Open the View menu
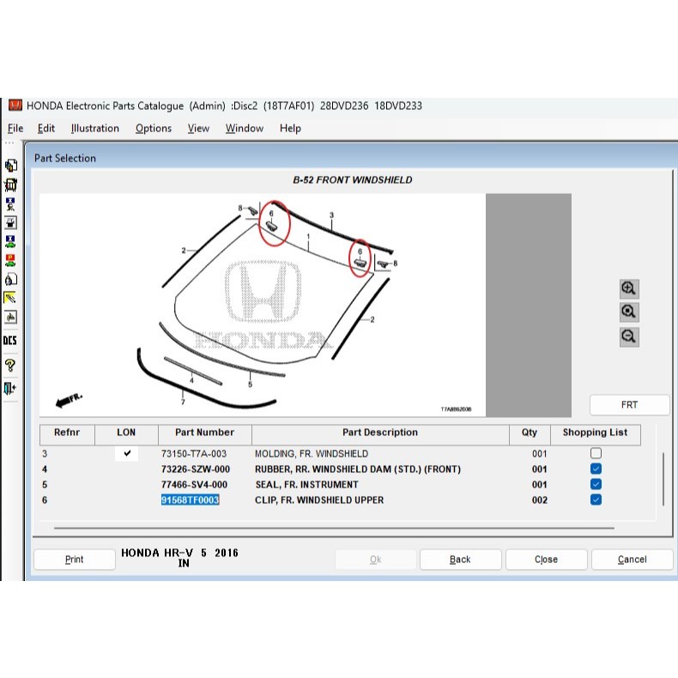 [x=198, y=129]
